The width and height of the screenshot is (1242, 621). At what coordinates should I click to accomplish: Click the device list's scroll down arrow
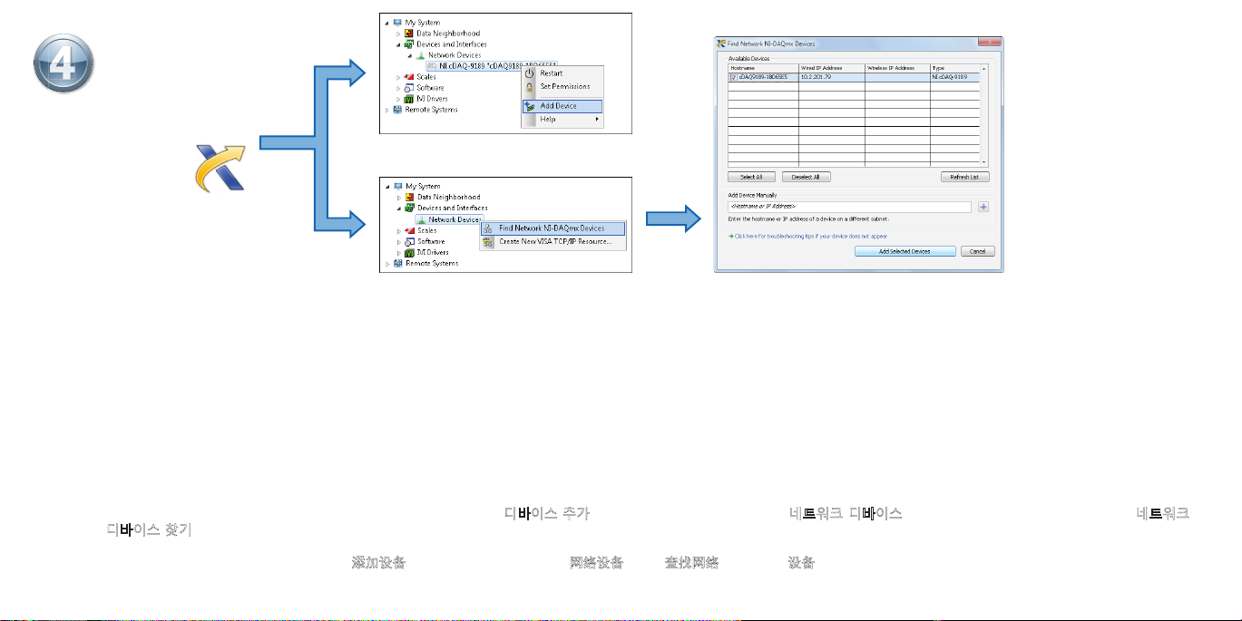[985, 161]
